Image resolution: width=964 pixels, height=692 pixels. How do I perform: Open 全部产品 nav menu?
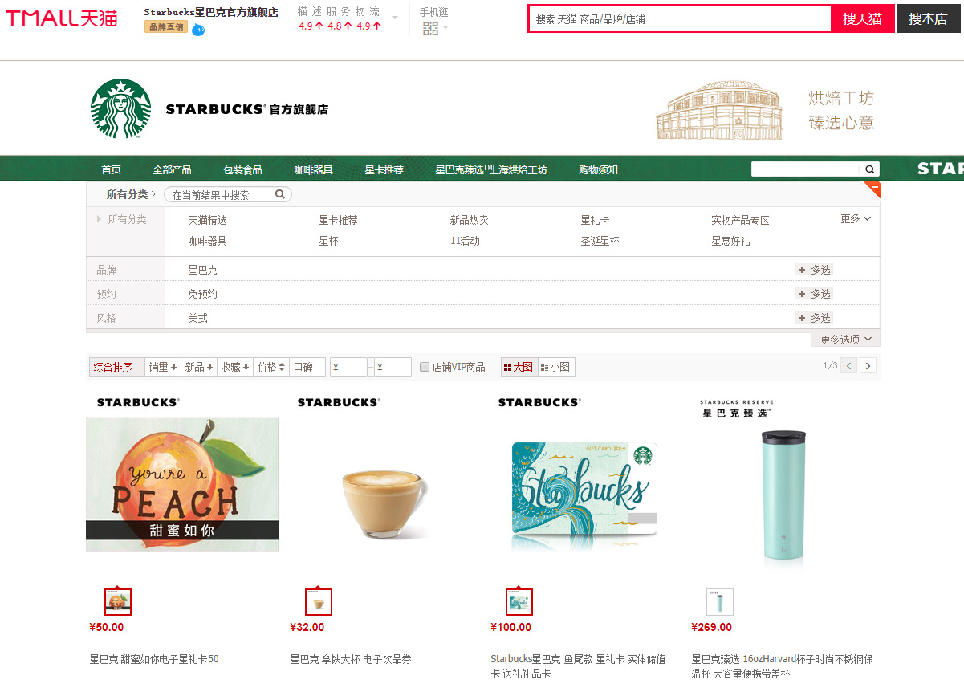tap(172, 169)
